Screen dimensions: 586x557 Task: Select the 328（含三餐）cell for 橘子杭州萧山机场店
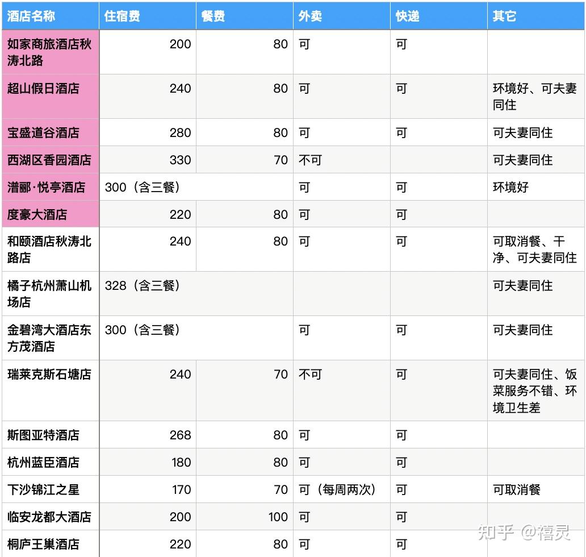tap(196, 294)
